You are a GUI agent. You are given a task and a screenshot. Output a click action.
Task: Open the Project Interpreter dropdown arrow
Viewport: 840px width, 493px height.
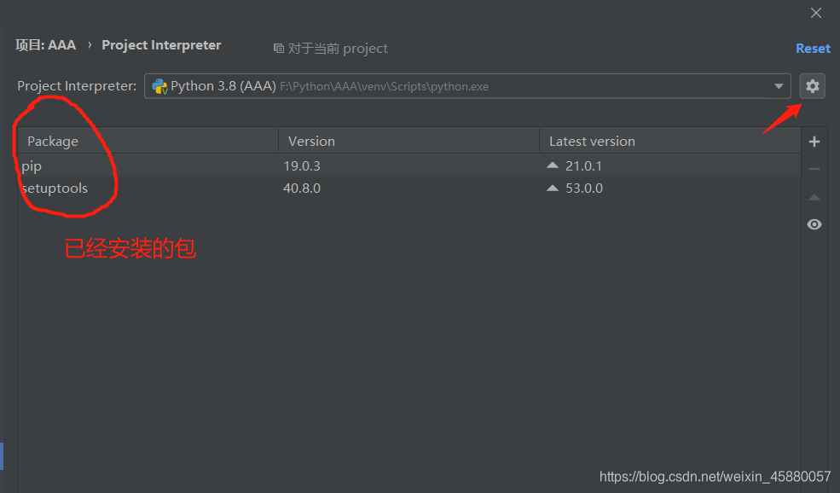pos(778,85)
